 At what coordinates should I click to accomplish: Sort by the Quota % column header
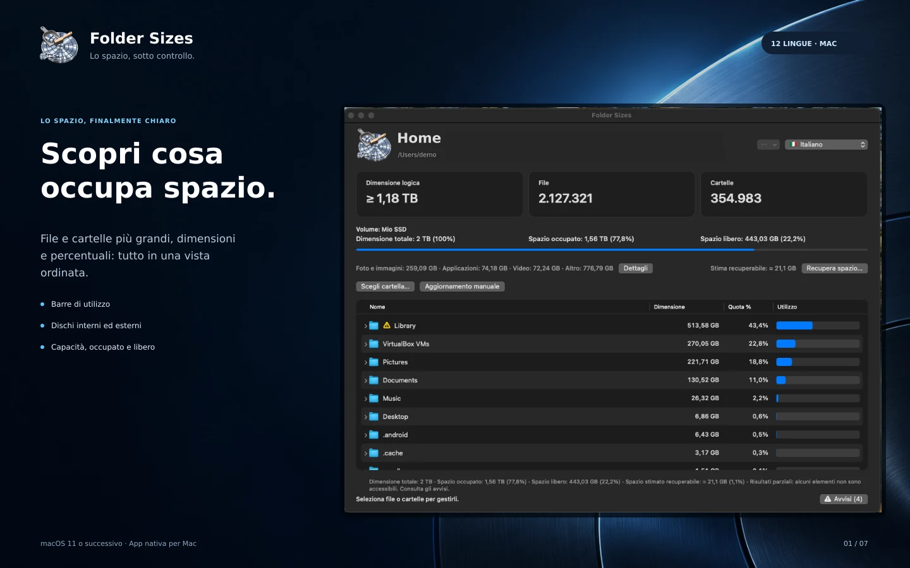739,307
